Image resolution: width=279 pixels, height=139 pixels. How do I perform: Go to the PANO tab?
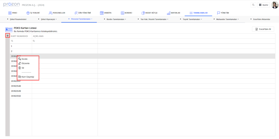[x=13, y=13]
